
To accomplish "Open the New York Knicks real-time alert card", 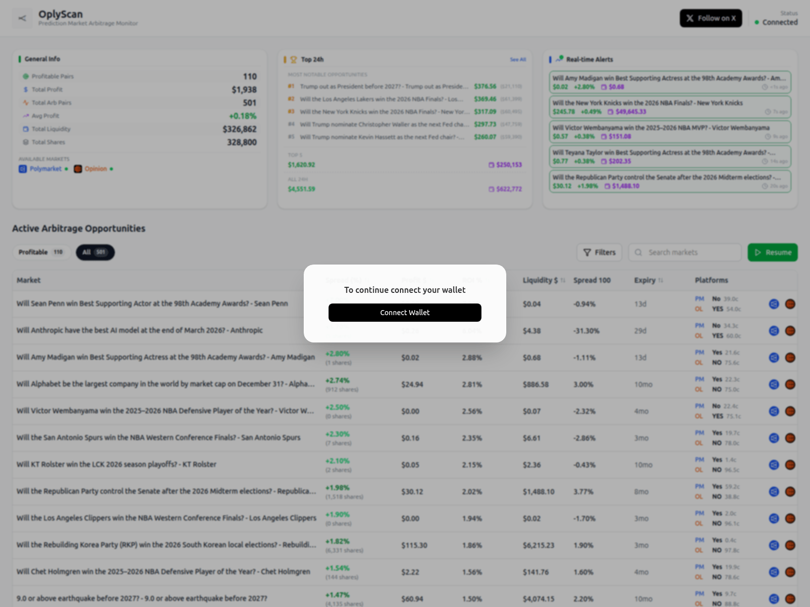I will (670, 107).
